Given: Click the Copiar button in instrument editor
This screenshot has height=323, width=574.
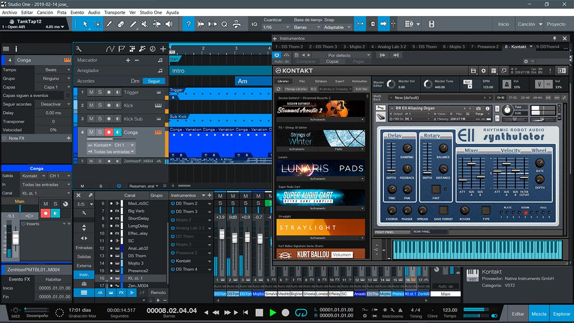Looking at the screenshot, I should (x=332, y=61).
